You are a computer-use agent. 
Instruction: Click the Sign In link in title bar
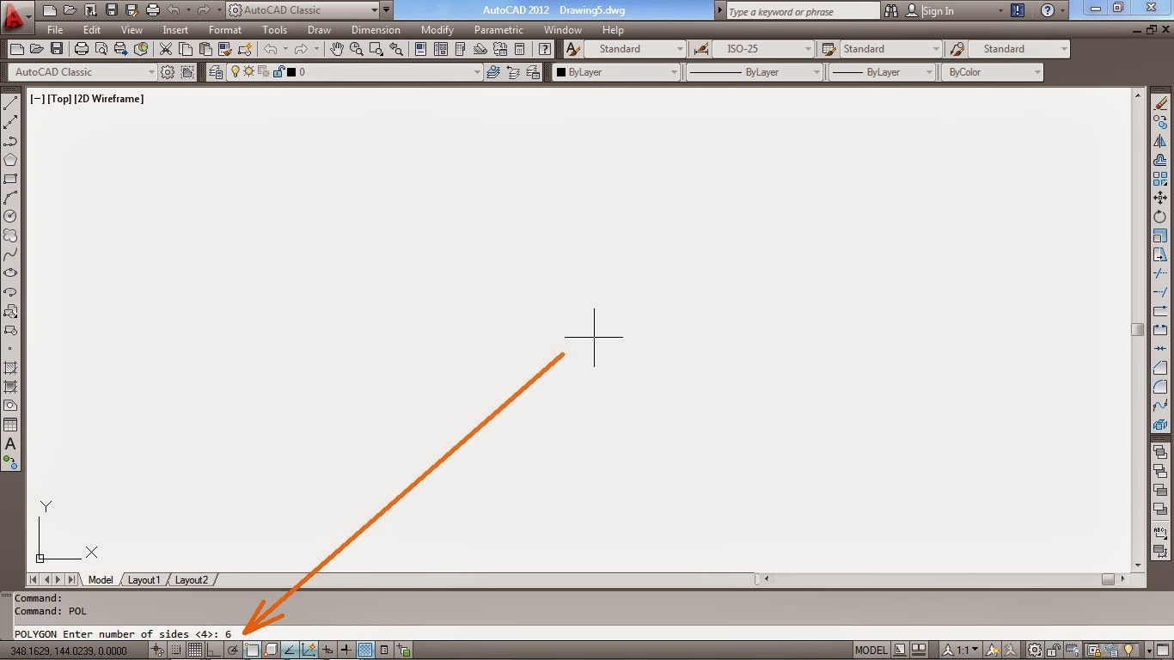coord(937,10)
